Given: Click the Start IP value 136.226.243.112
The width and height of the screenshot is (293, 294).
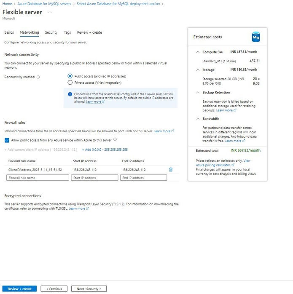Looking at the screenshot, I should click(85, 170).
